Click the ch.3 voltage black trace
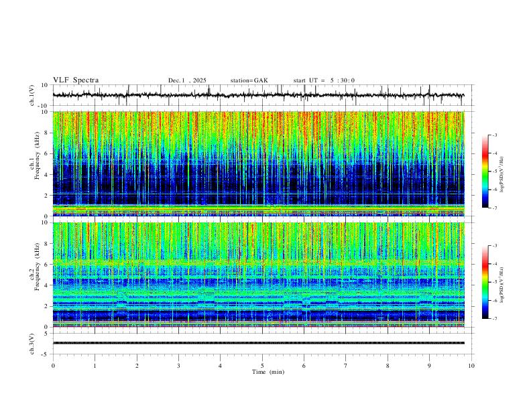The image size is (531, 410). (258, 343)
